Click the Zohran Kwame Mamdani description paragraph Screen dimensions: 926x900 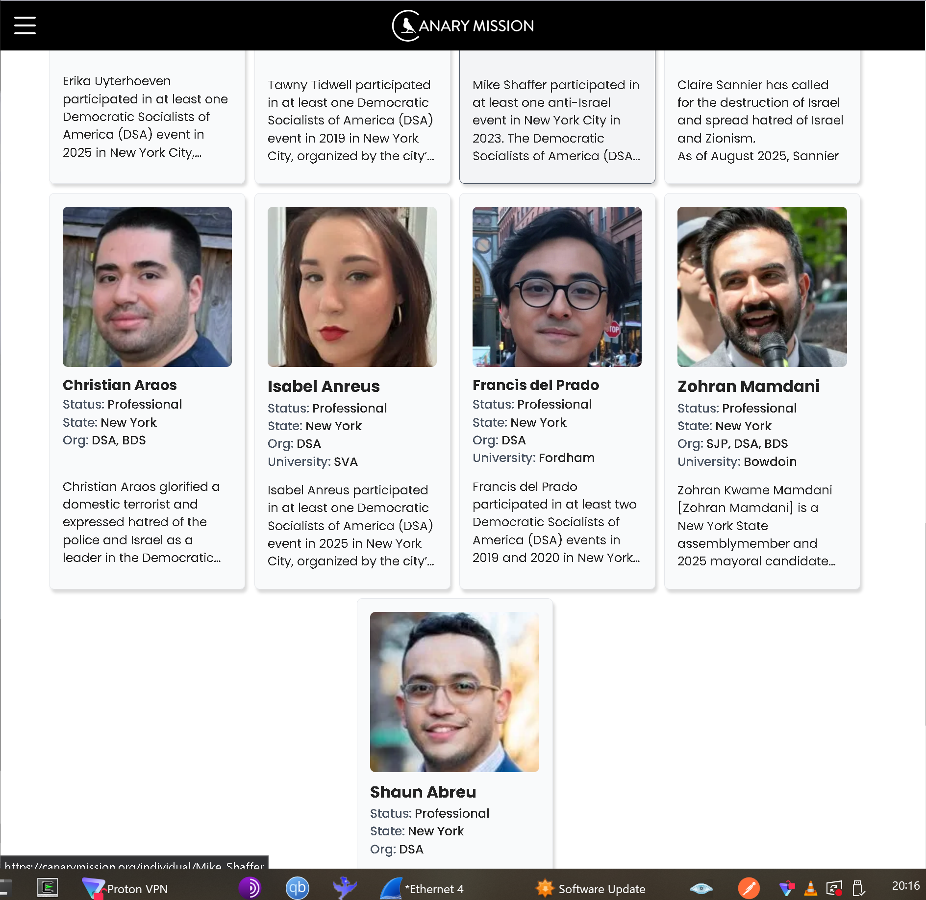click(x=756, y=526)
